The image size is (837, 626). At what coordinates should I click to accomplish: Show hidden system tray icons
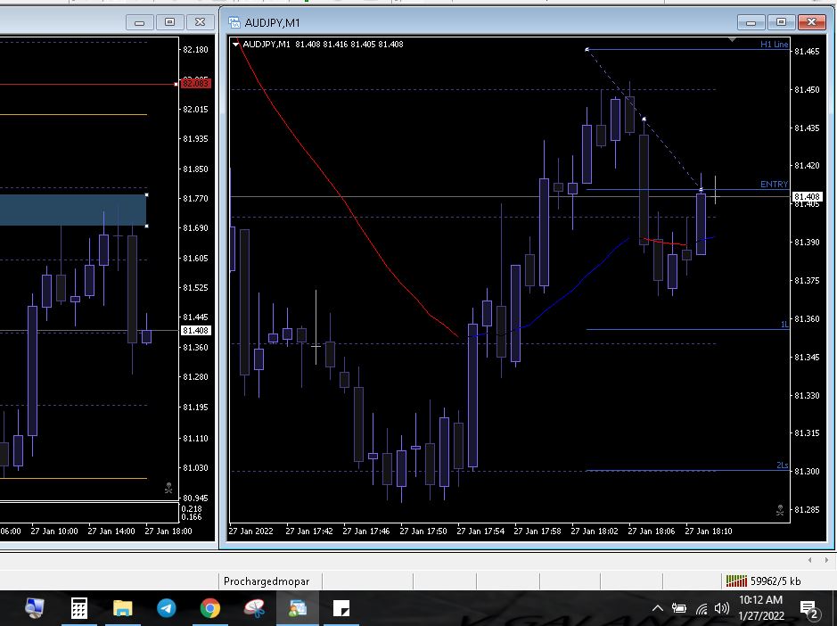coord(658,608)
